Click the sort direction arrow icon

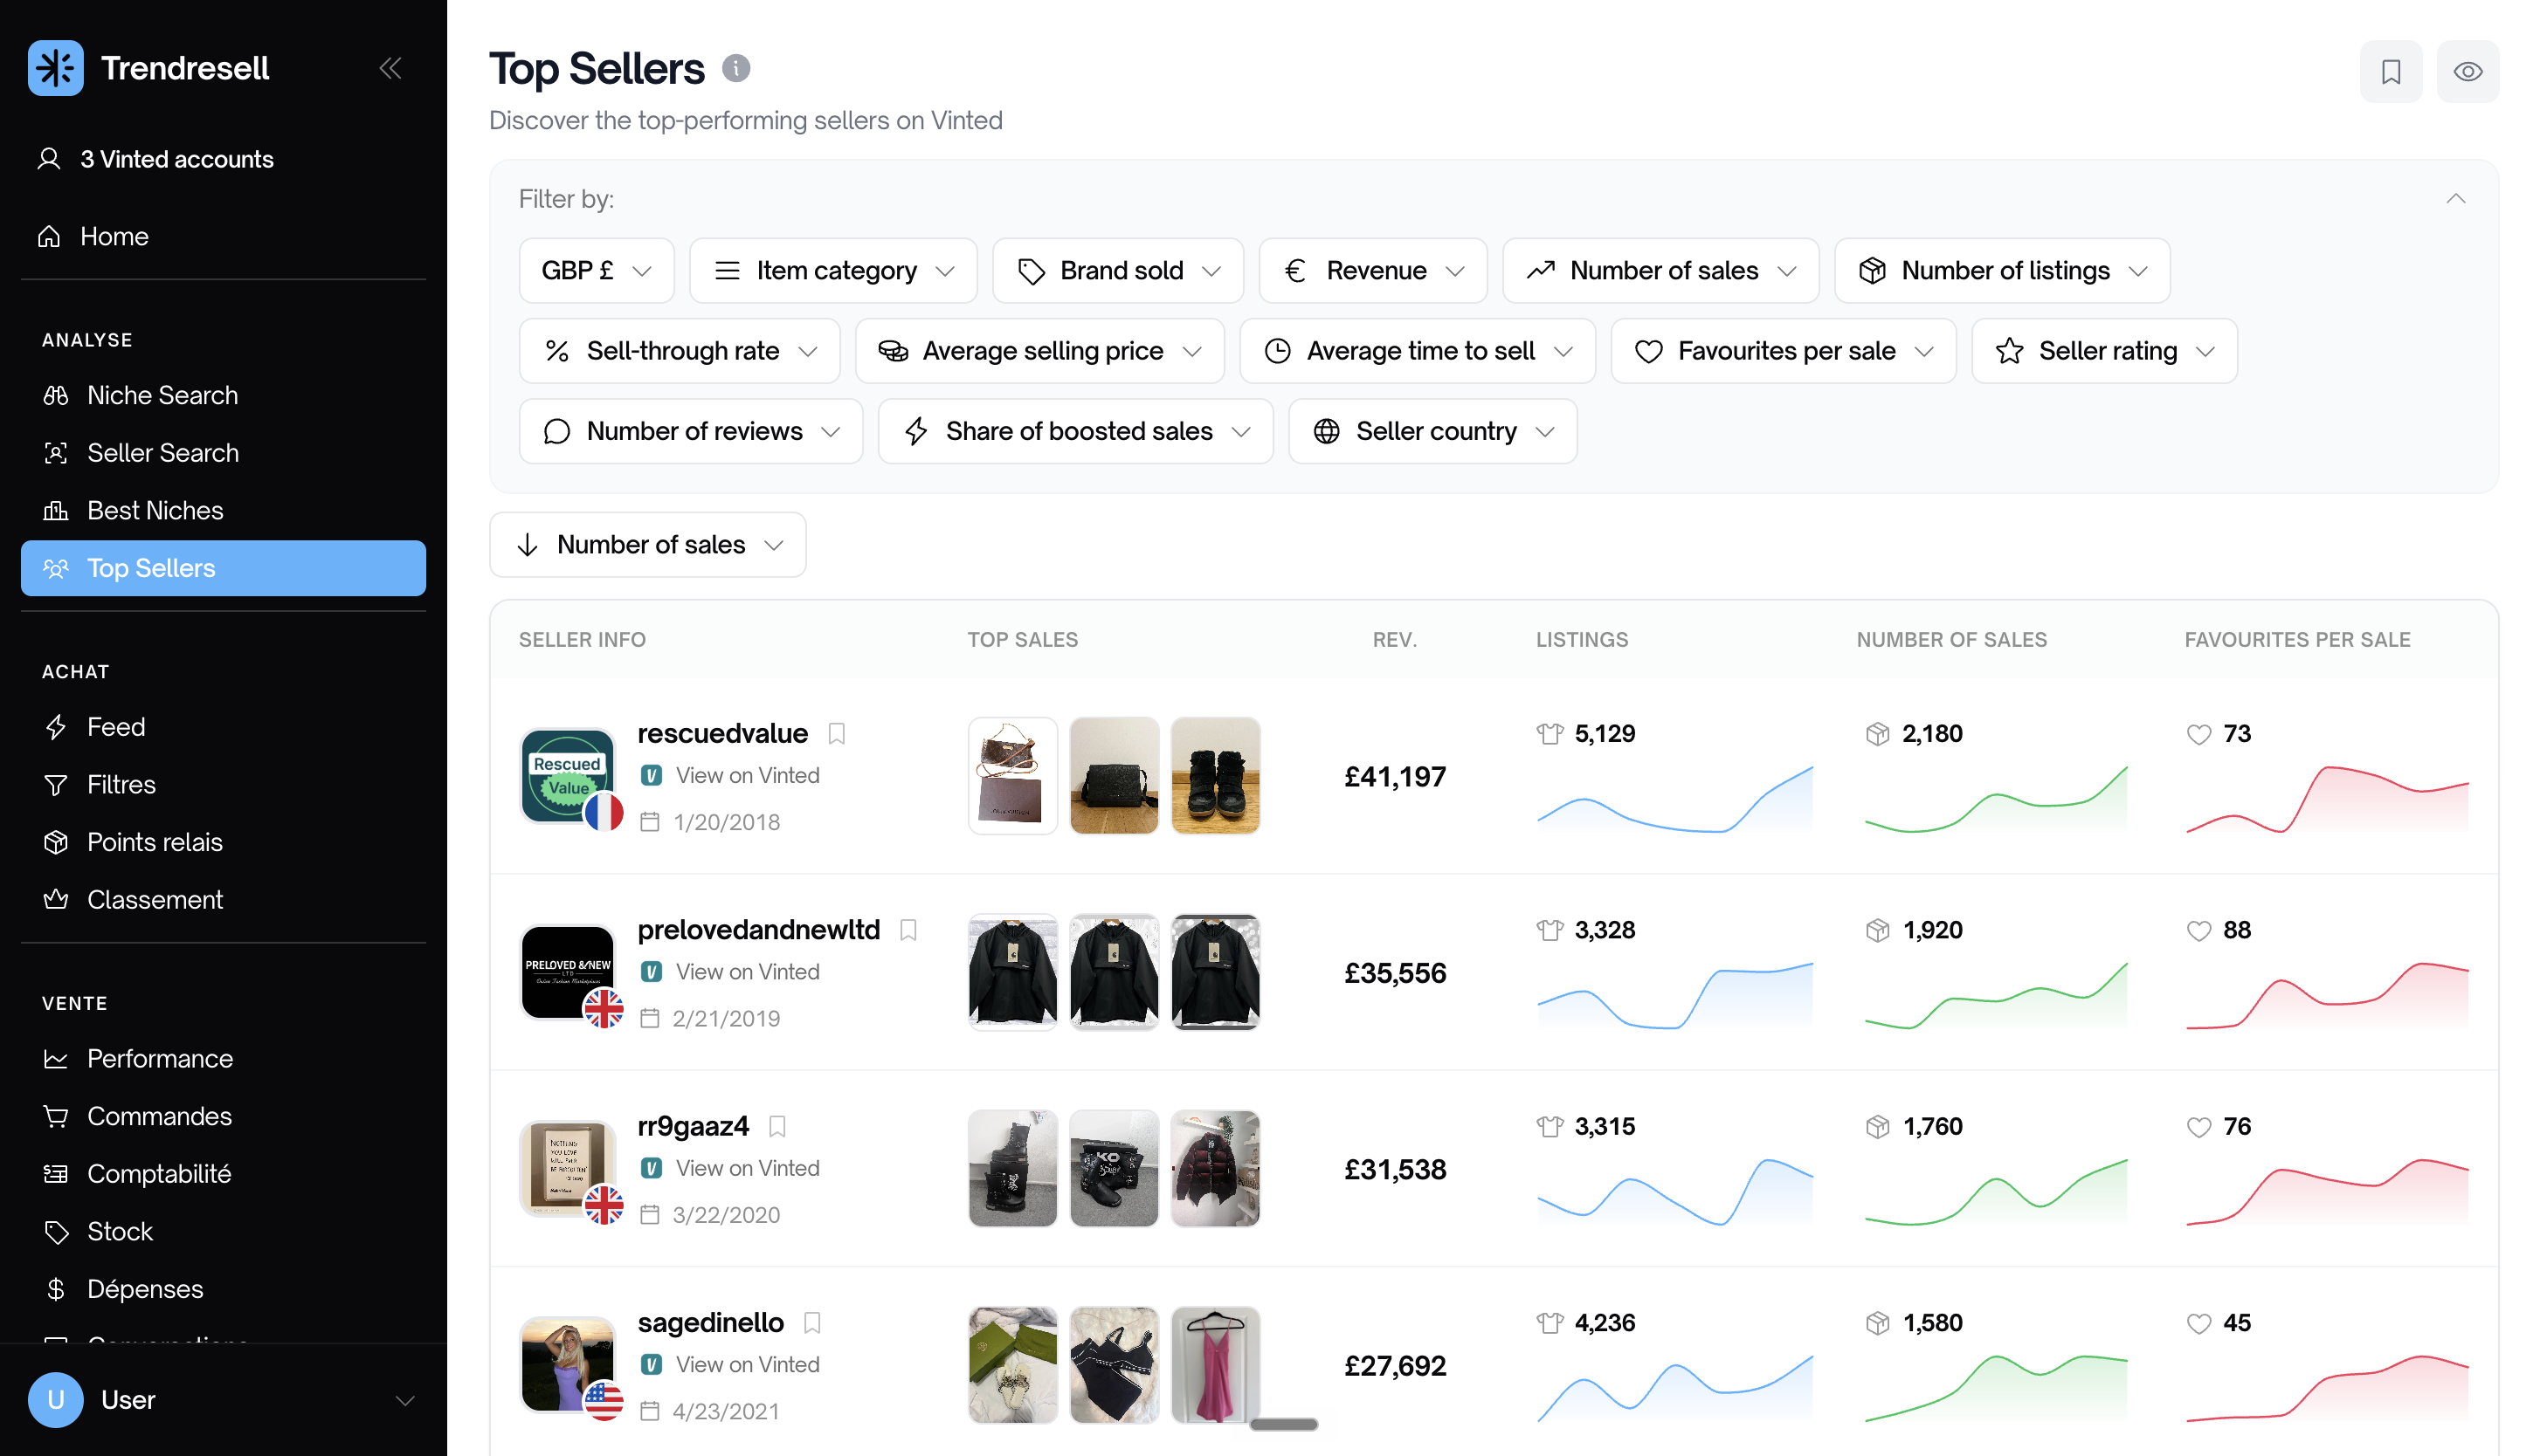pos(528,544)
